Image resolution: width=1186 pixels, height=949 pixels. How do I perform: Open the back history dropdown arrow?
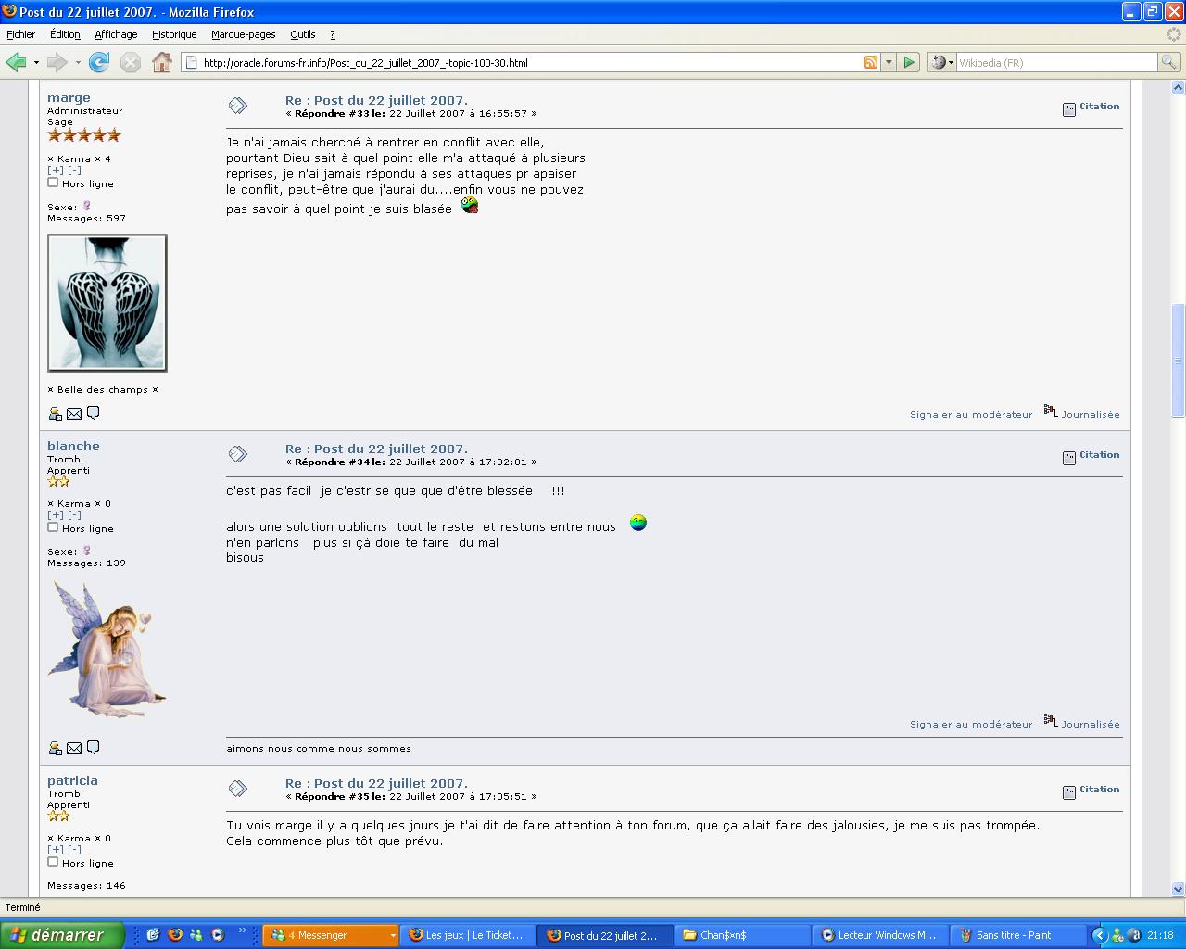point(36,63)
